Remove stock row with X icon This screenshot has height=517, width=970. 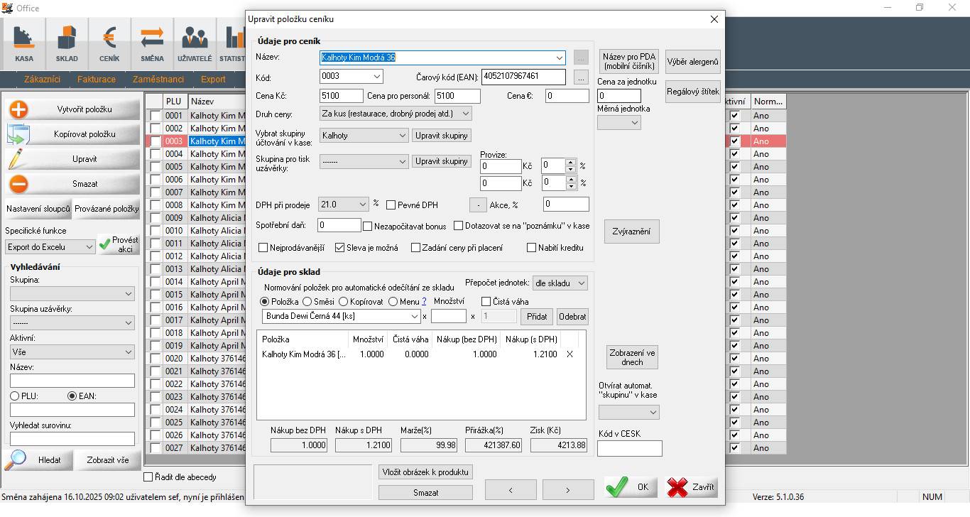pyautogui.click(x=570, y=354)
